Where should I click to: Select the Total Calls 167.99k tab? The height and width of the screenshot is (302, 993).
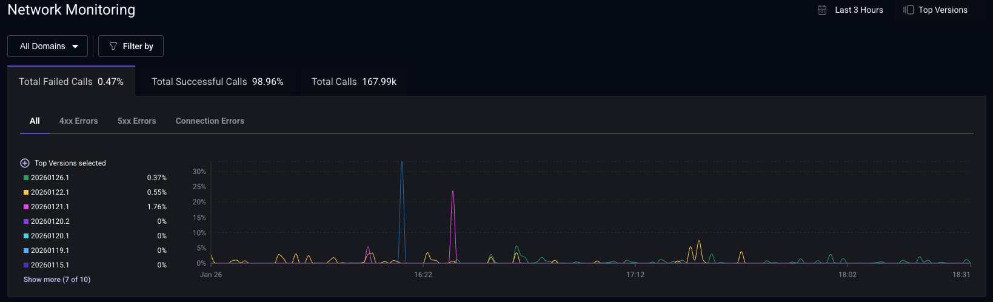tap(353, 81)
